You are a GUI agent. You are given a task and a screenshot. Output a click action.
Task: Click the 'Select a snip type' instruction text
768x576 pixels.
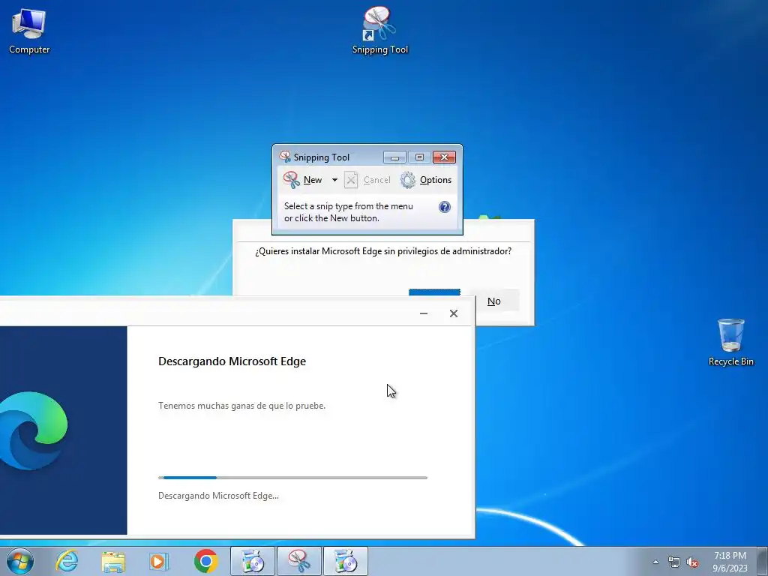pyautogui.click(x=348, y=212)
